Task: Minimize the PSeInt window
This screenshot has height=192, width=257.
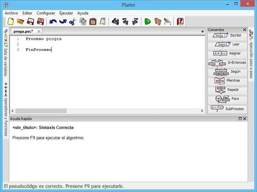Action: pyautogui.click(x=227, y=4)
